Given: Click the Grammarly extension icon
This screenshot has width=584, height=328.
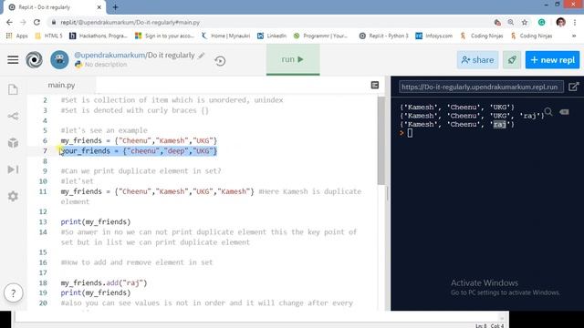Looking at the screenshot, I should click(541, 22).
